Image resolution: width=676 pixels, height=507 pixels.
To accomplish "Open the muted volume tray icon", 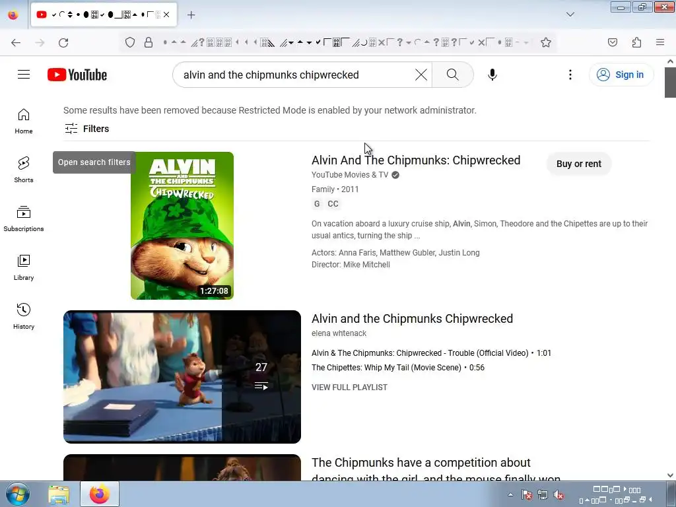I will click(558, 495).
